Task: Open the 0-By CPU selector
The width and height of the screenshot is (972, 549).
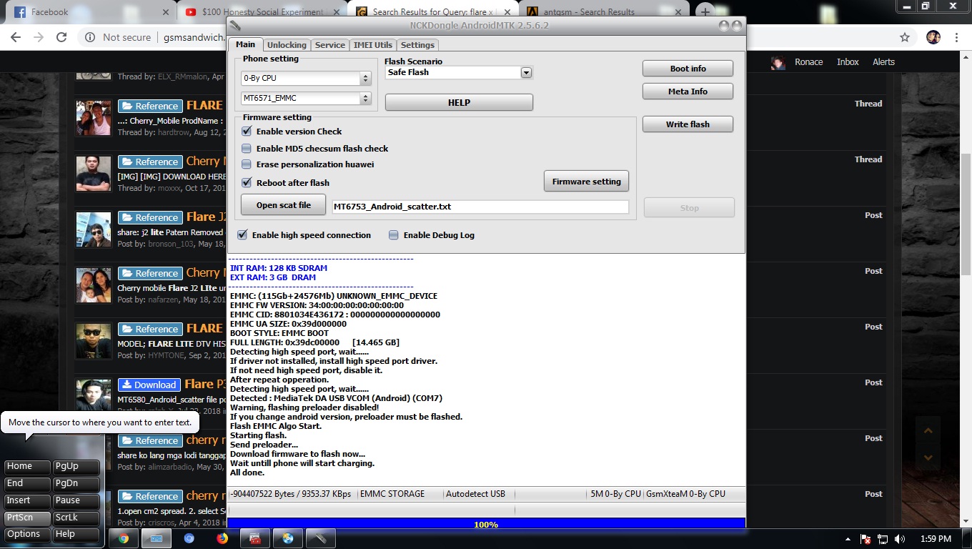Action: [306, 78]
